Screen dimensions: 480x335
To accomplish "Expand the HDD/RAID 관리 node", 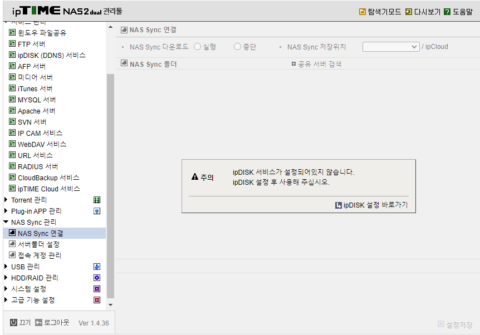I will (x=6, y=278).
